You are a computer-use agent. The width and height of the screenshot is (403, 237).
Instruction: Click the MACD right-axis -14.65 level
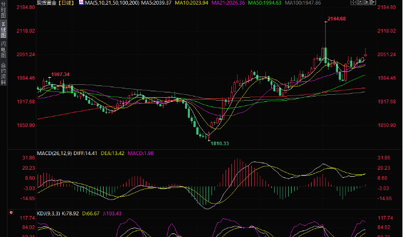coord(385,198)
